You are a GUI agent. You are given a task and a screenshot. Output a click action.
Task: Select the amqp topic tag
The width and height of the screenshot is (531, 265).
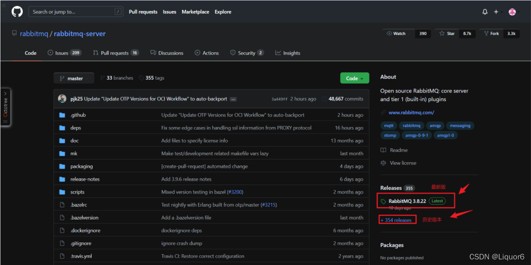point(435,126)
